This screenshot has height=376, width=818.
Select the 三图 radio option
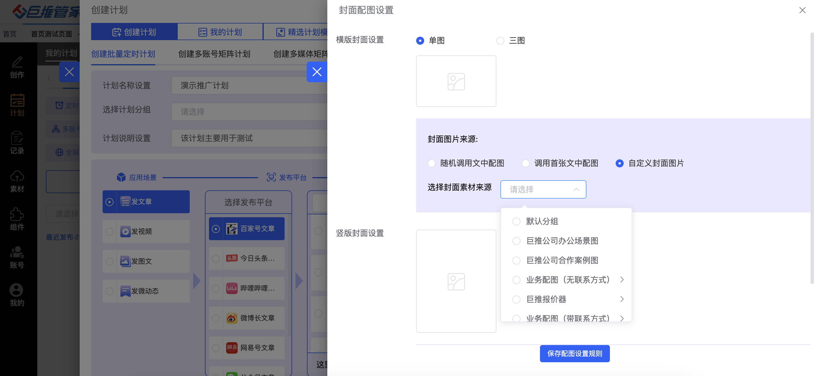click(500, 41)
